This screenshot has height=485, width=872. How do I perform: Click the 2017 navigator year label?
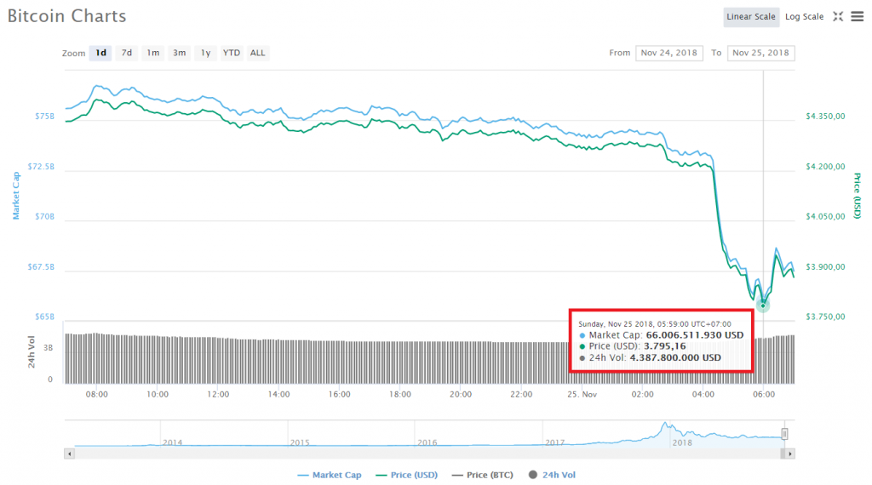click(555, 442)
